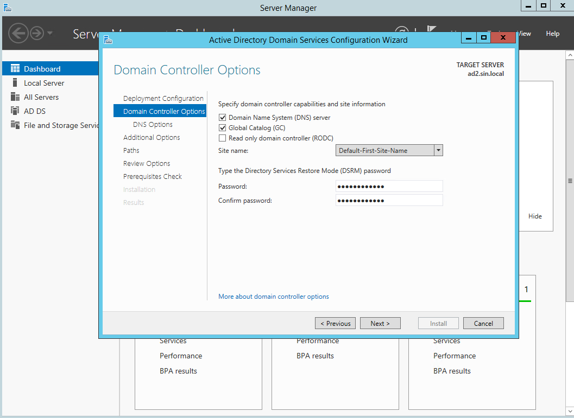Open More about domain controller options link
574x418 pixels.
(274, 297)
